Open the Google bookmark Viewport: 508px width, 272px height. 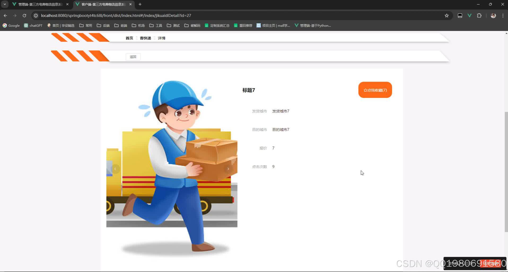[11, 25]
